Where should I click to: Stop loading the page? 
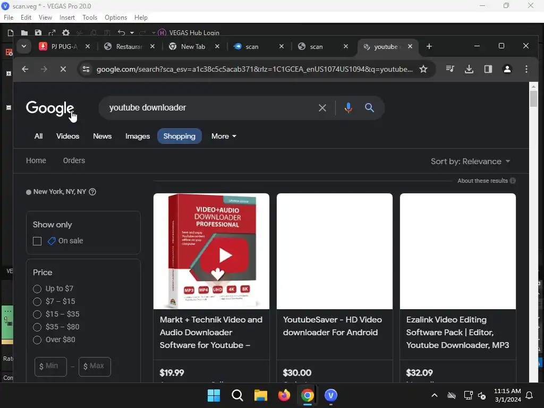pyautogui.click(x=63, y=69)
